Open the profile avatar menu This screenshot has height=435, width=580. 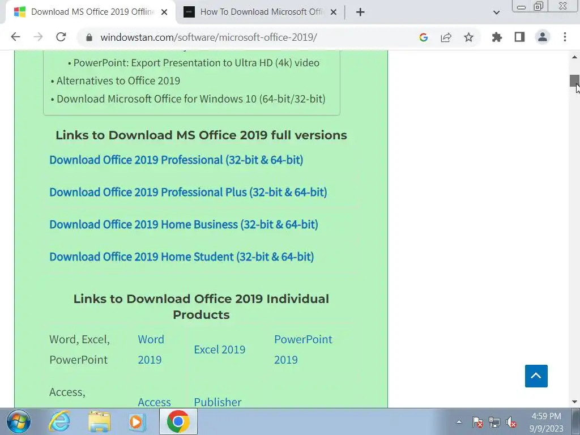[543, 37]
